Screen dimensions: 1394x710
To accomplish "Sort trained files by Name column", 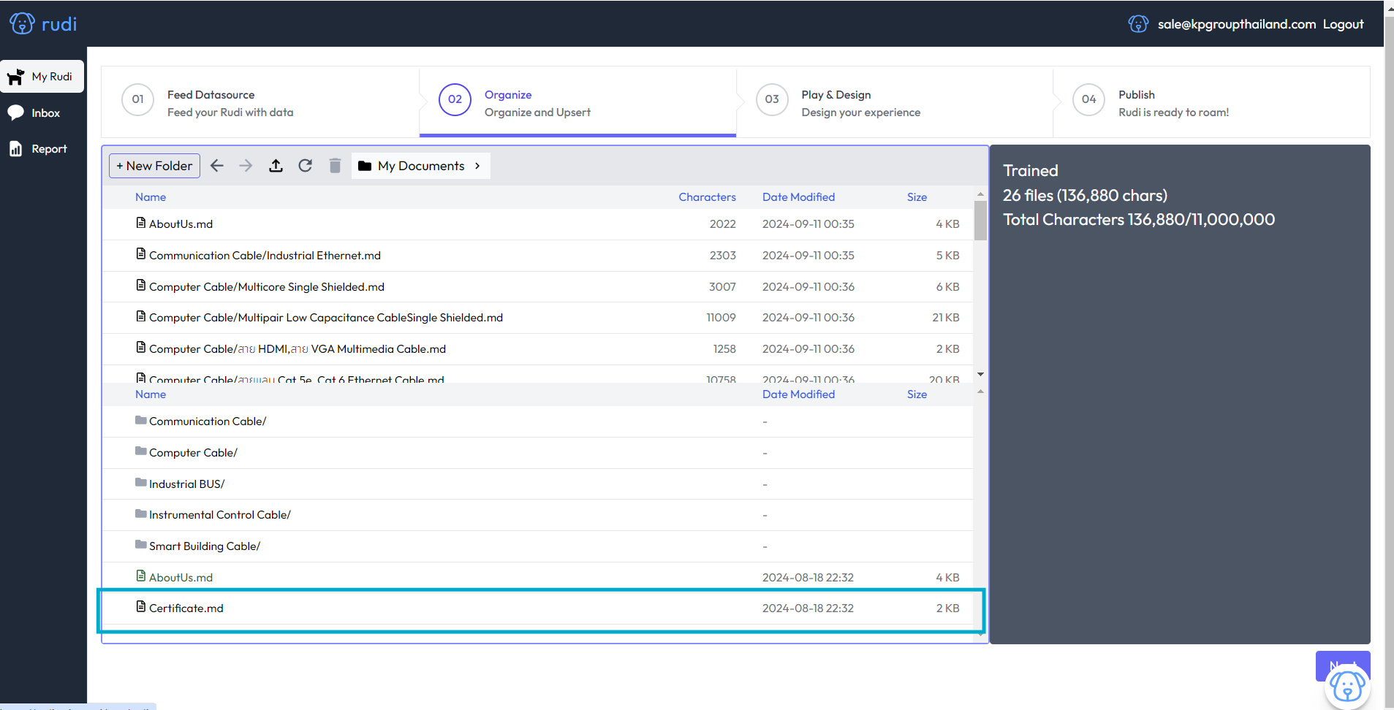I will (151, 197).
